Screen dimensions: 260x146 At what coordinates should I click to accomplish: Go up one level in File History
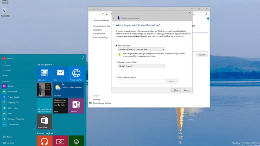tap(103, 14)
